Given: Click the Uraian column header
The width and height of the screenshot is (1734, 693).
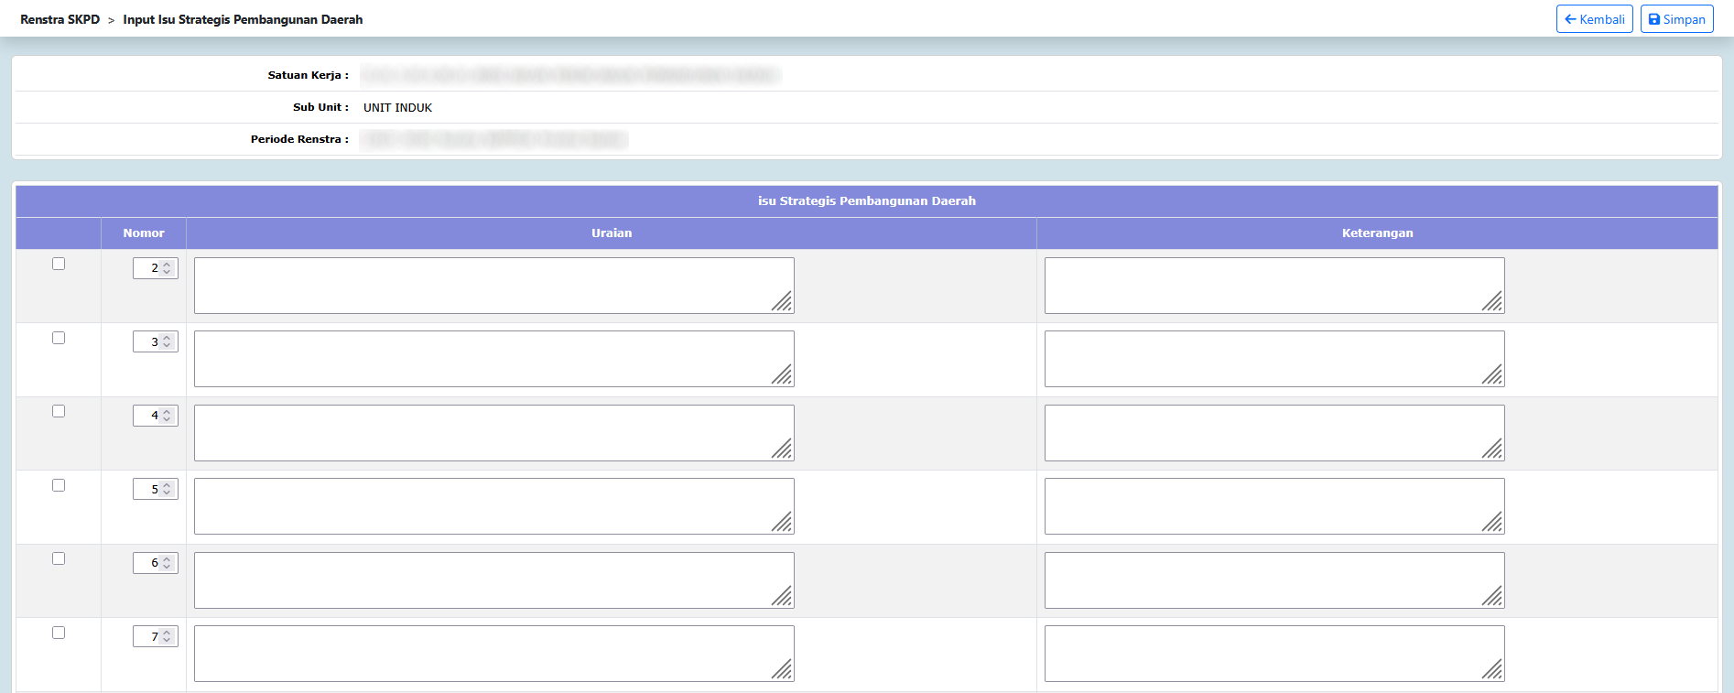Looking at the screenshot, I should tap(611, 233).
